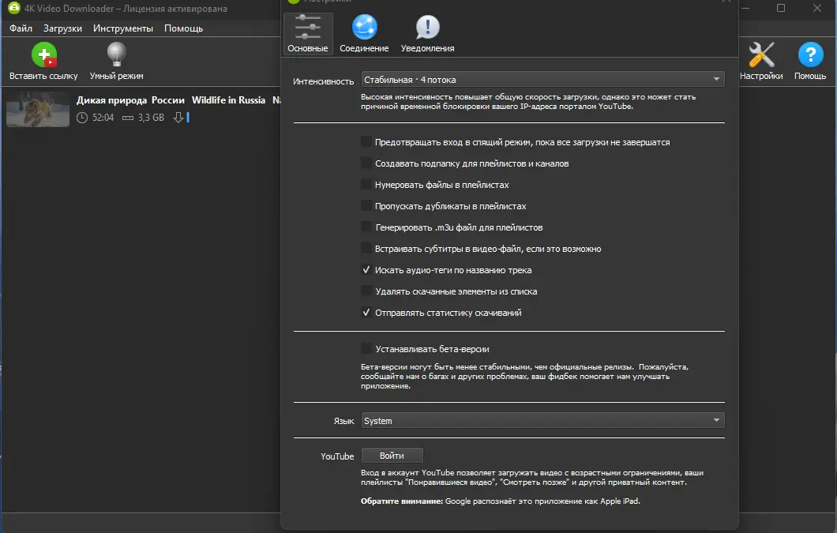Maximize the 4K Video Downloader main window
Viewport: 837px width, 533px height.
coord(780,8)
